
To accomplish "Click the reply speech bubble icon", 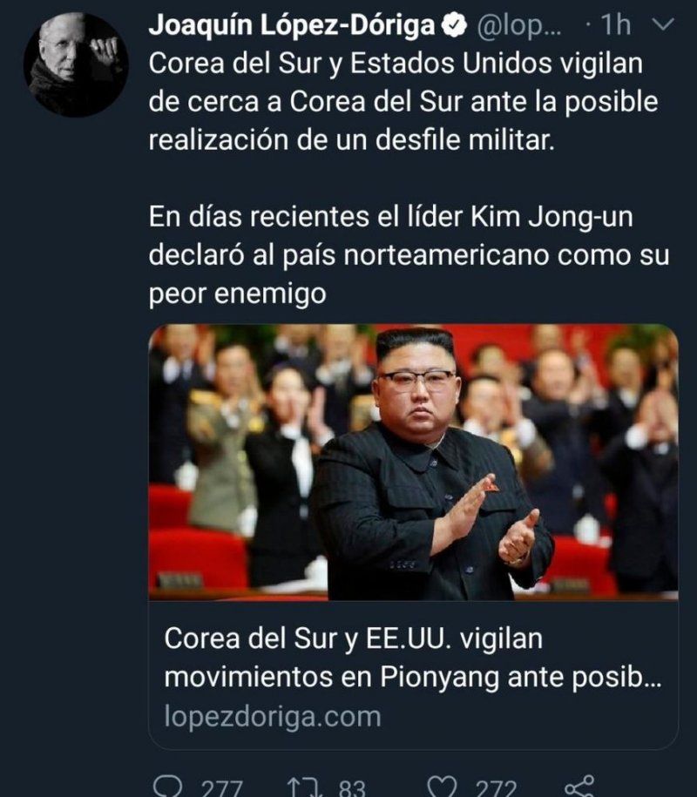I will pyautogui.click(x=168, y=787).
